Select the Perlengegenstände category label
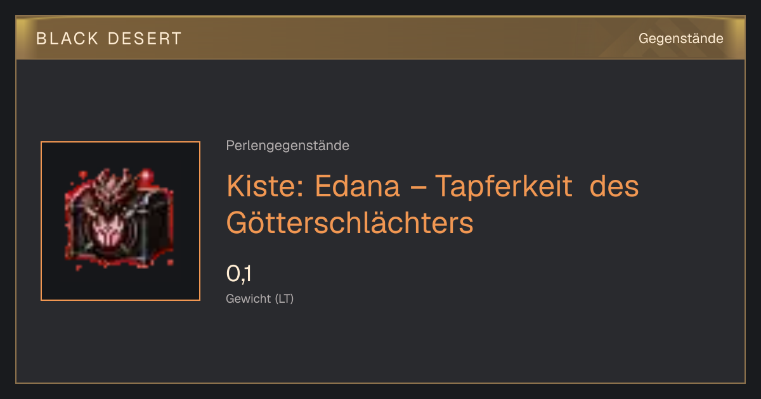Screen dimensions: 761x399 point(287,146)
